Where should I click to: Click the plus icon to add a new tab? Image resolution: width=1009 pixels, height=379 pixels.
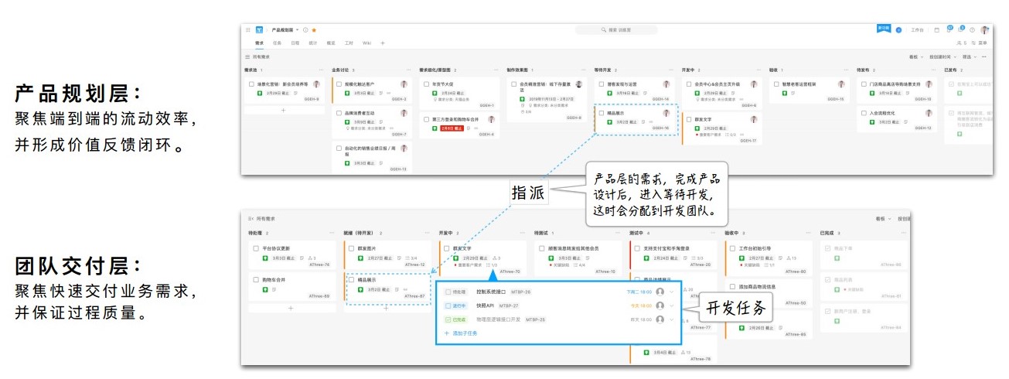[383, 43]
